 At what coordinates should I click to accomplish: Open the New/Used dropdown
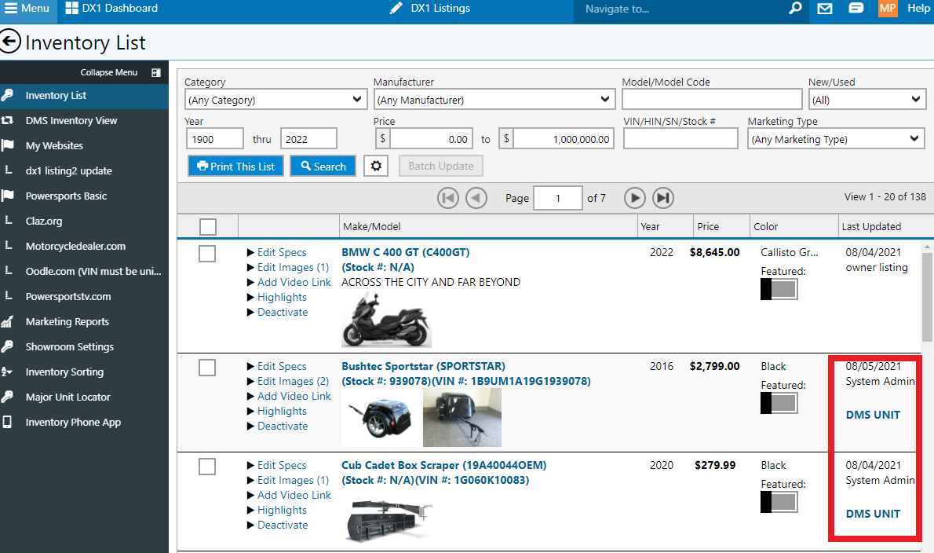[x=867, y=100]
